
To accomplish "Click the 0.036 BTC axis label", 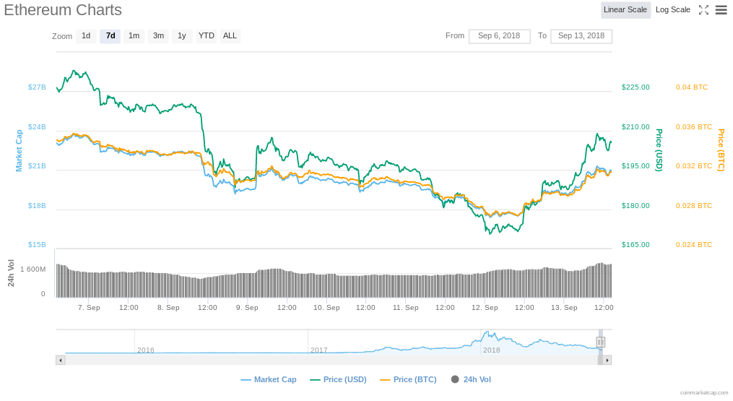I will click(694, 127).
